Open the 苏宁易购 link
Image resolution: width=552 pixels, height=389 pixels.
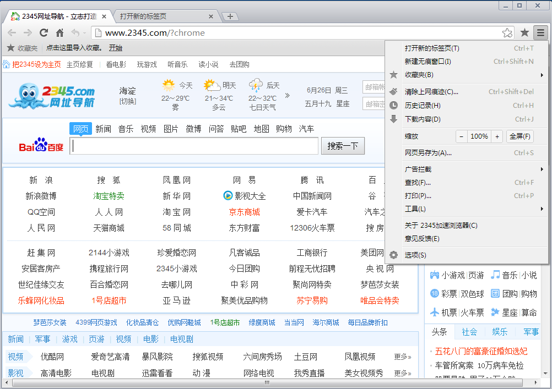pos(312,300)
